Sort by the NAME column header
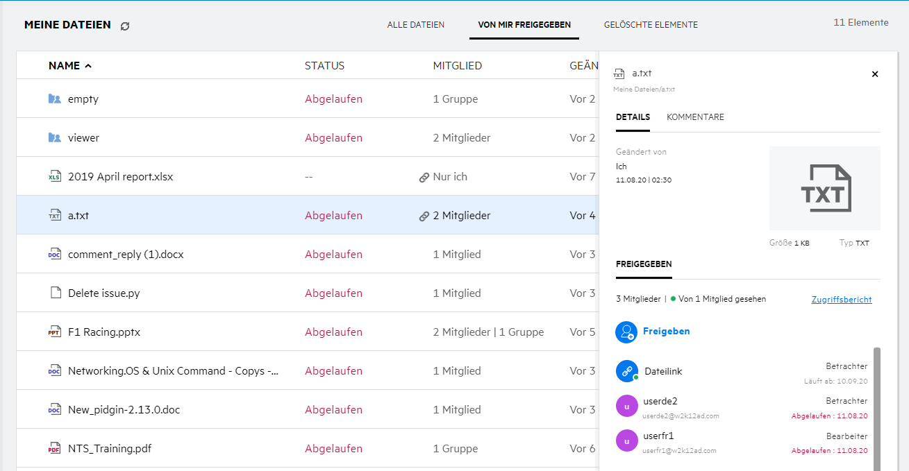This screenshot has width=909, height=471. [64, 66]
